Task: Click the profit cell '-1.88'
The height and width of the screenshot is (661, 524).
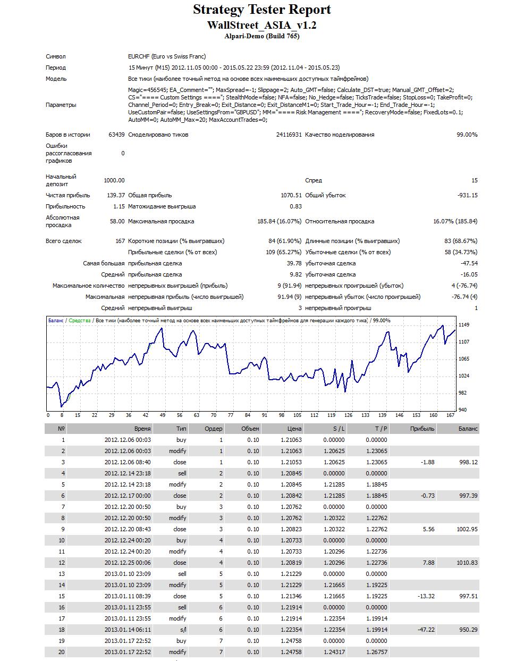Action: point(428,462)
